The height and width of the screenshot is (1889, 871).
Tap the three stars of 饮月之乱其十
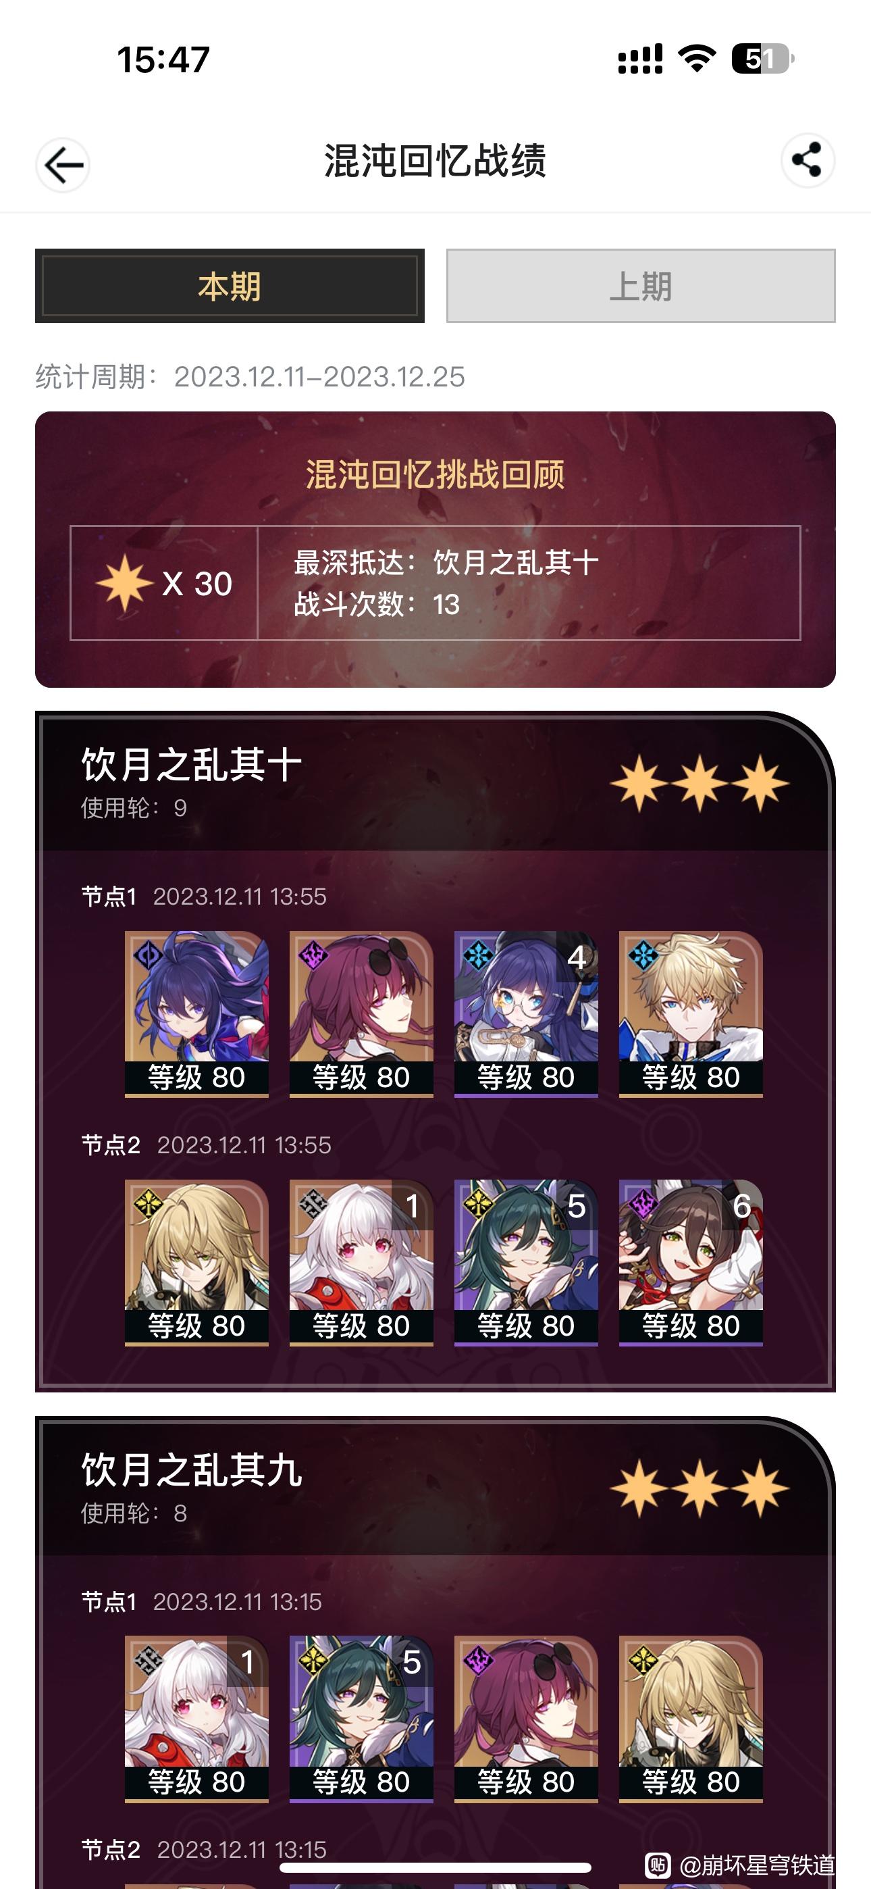700,784
